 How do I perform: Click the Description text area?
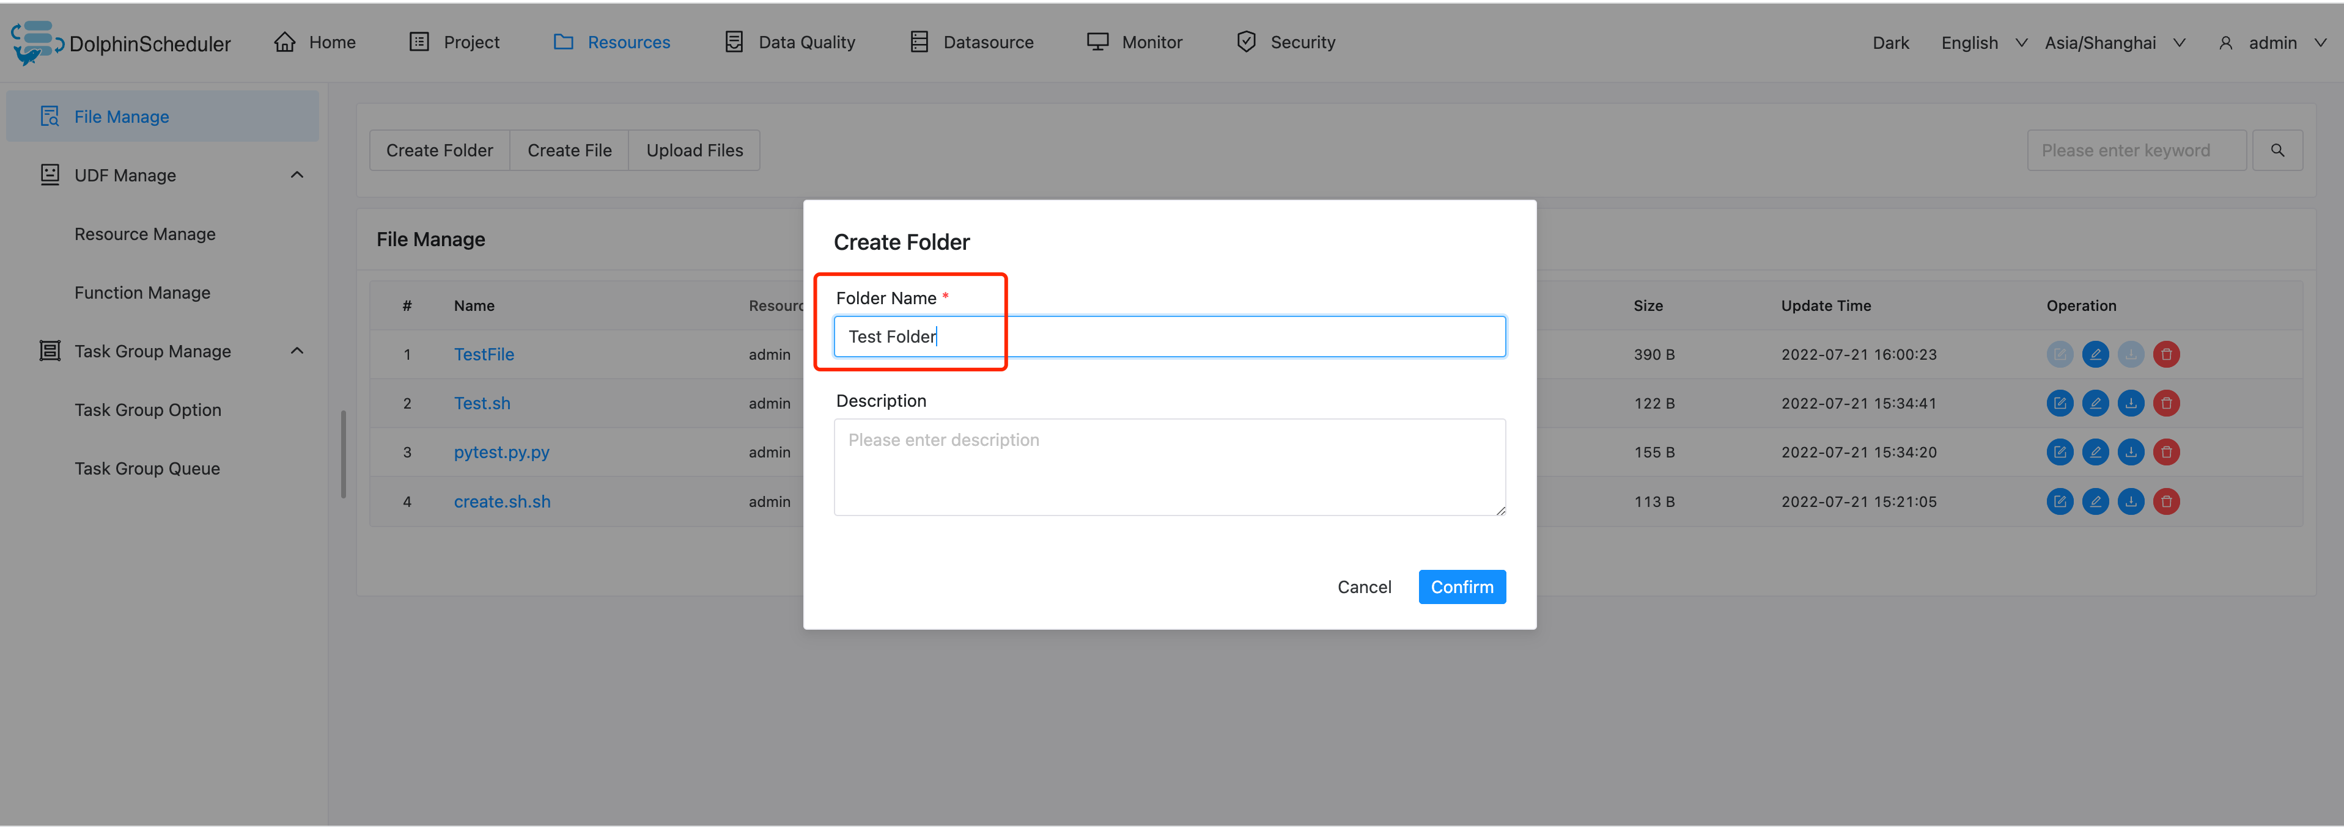[1168, 467]
